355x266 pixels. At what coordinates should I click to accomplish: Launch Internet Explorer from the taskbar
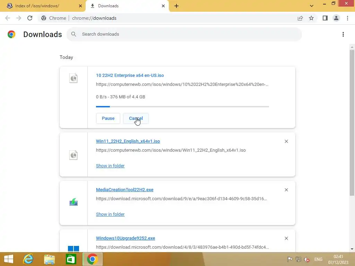pyautogui.click(x=28, y=259)
